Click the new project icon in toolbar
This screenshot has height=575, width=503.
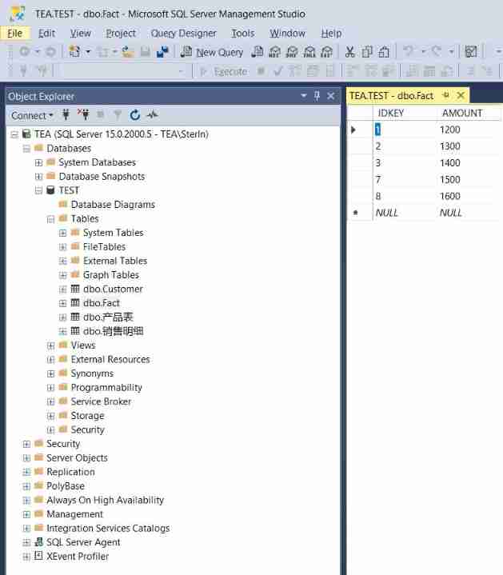(75, 52)
